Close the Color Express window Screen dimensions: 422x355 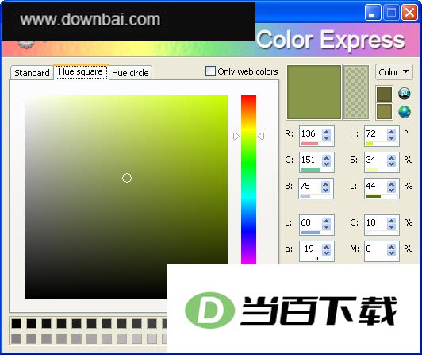pyautogui.click(x=409, y=13)
